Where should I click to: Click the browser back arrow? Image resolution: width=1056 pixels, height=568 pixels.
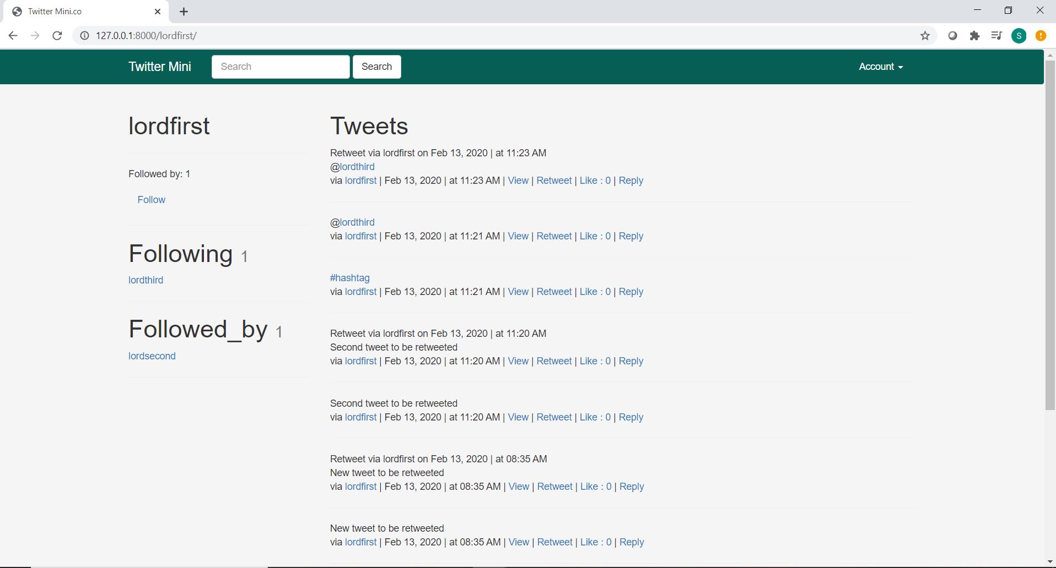point(13,35)
